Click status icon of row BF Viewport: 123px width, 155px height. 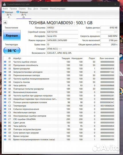tap(5, 96)
